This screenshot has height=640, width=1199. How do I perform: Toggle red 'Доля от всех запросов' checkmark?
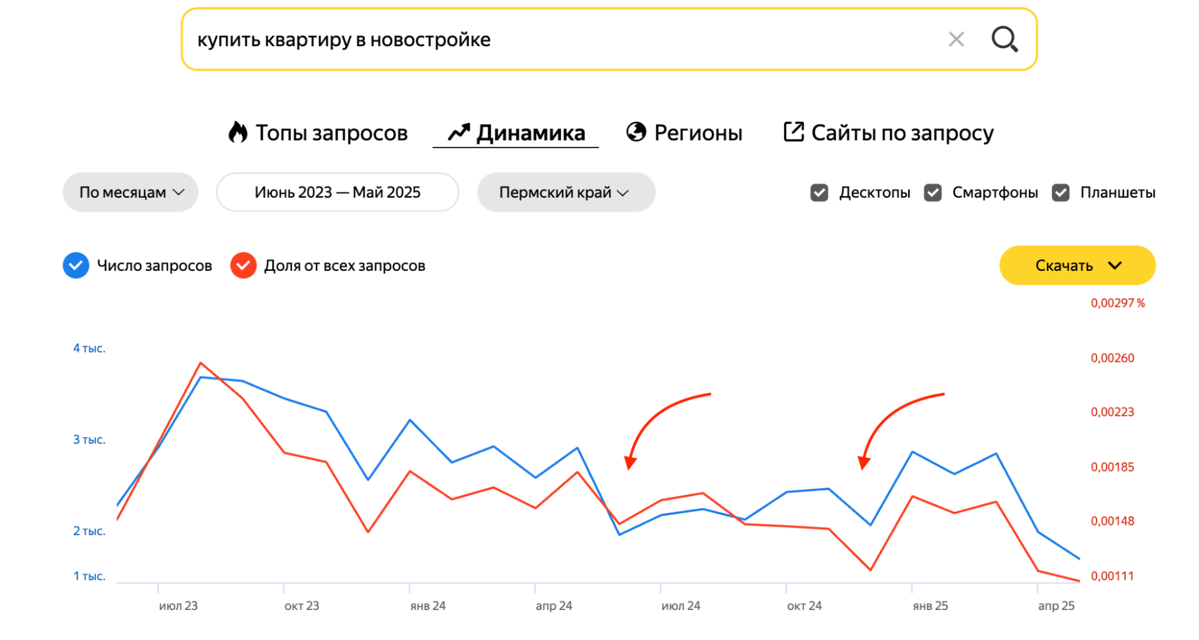(x=244, y=265)
